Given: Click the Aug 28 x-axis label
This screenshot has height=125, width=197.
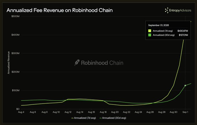Looking at the screenshot, I should point(162,112).
